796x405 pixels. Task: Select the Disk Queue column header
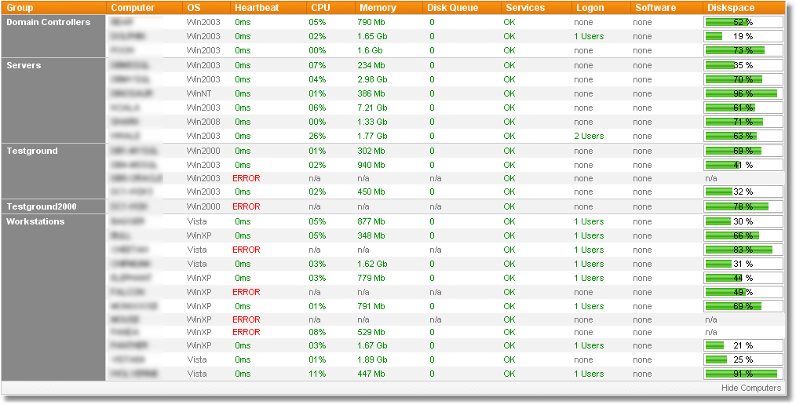click(x=452, y=8)
